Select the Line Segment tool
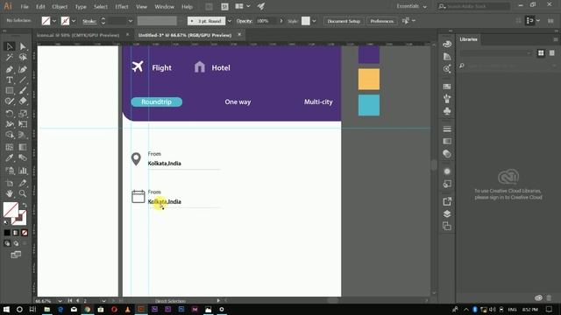Viewport: 561px width, 315px height. pos(23,80)
